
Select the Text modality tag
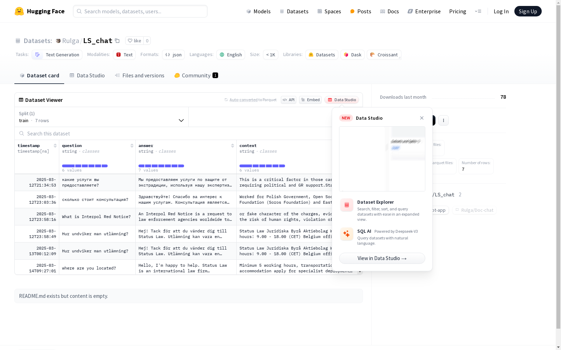pyautogui.click(x=124, y=55)
